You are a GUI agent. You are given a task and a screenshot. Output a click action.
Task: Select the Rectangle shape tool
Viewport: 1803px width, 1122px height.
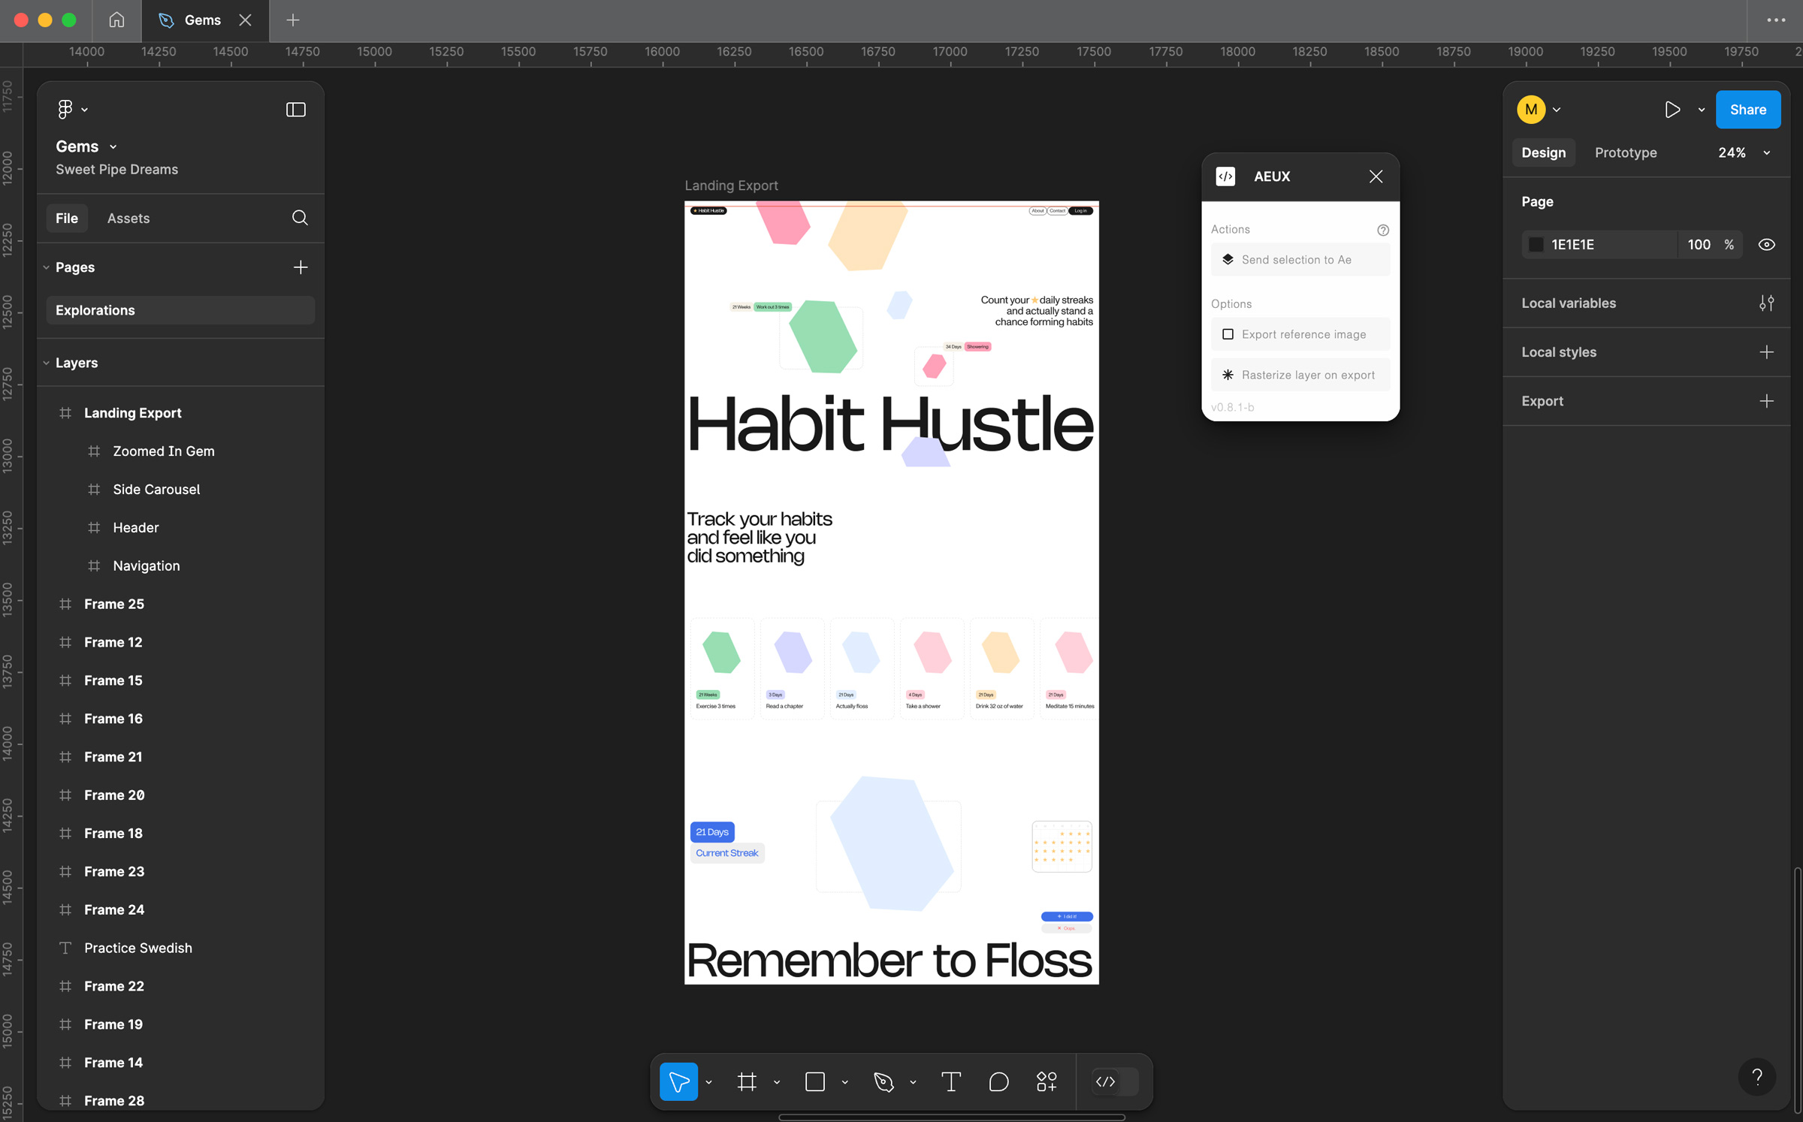pyautogui.click(x=815, y=1081)
